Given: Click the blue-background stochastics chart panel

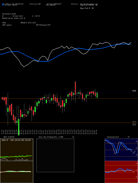Looking at the screenshot, I should coord(121,150).
